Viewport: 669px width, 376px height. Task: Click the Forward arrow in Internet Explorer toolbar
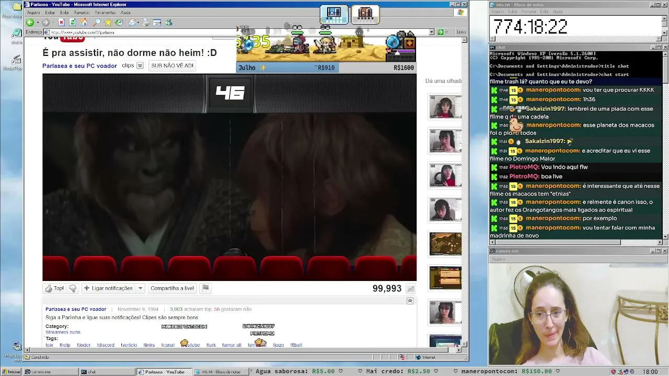coord(45,22)
